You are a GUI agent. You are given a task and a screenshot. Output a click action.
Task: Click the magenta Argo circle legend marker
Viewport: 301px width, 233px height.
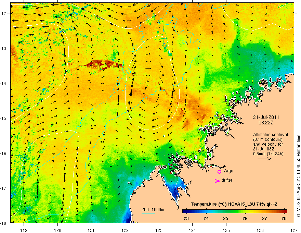click(x=219, y=172)
